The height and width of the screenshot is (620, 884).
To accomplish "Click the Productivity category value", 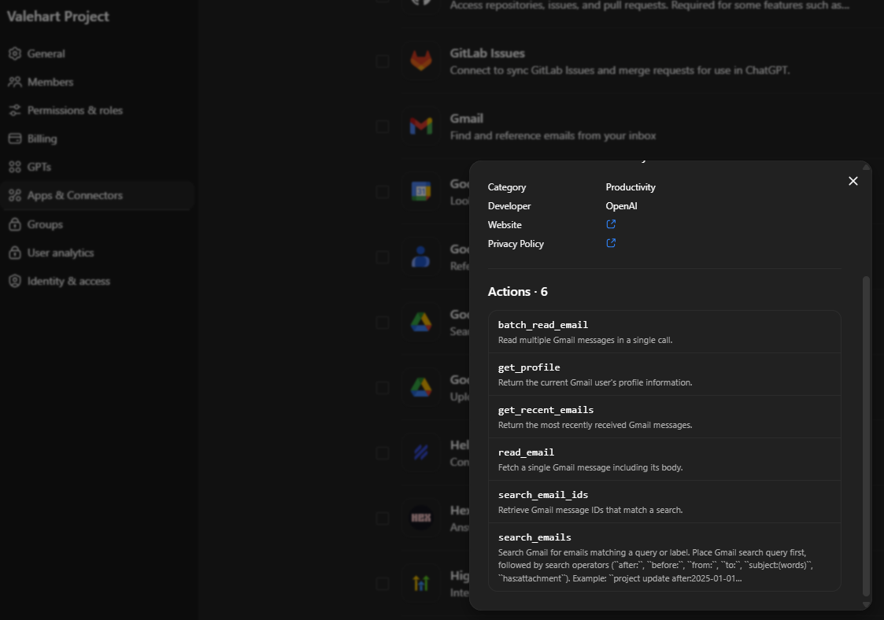I will tap(631, 187).
